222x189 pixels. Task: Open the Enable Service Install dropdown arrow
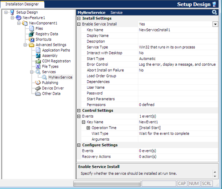[215, 24]
